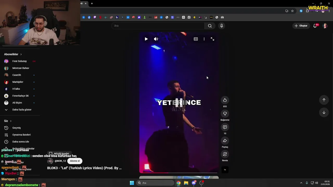The width and height of the screenshot is (333, 187).
Task: Bookmark this page with the star icon
Action: tap(292, 11)
